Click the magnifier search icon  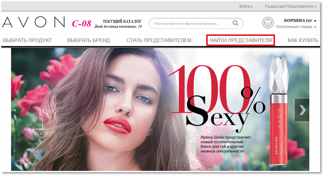point(235,23)
